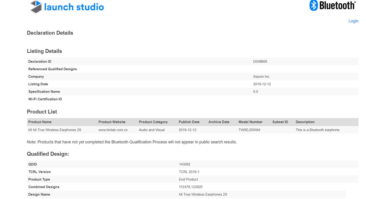366x199 pixels.
Task: Select value TCRL 2019-1
Action: tap(189, 172)
